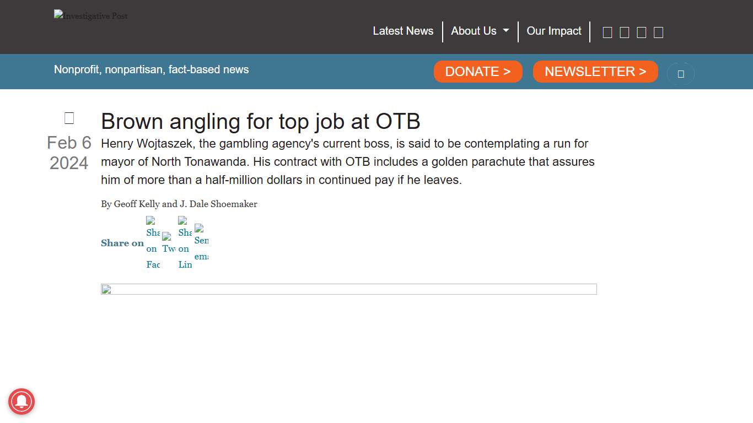Click the article's featured image placeholder

pyautogui.click(x=348, y=289)
